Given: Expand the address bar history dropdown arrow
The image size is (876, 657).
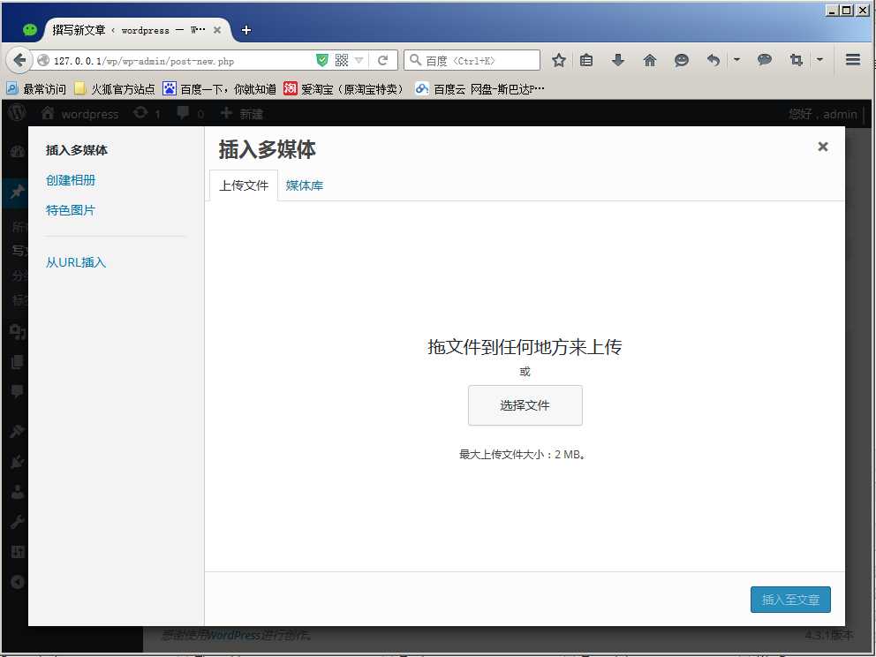Looking at the screenshot, I should click(359, 60).
